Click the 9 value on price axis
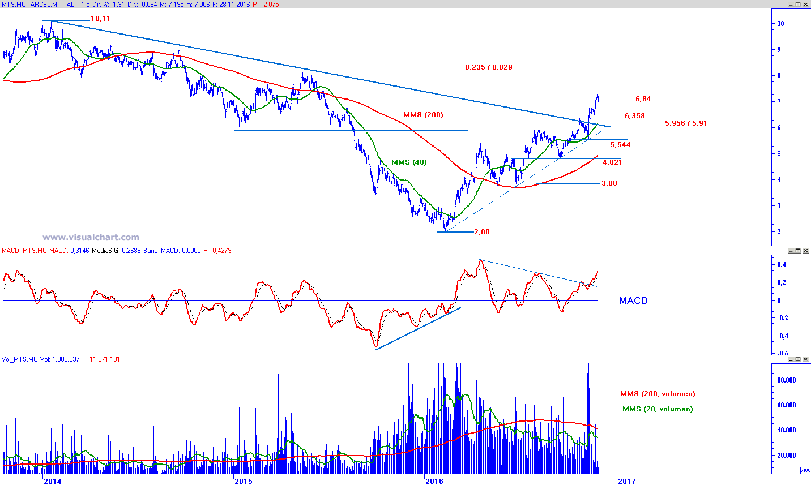The width and height of the screenshot is (811, 485). [780, 50]
